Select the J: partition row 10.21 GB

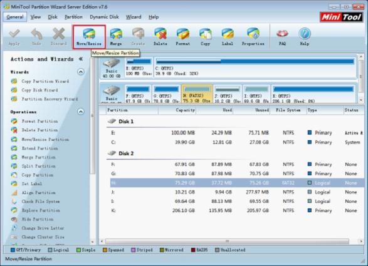click(x=237, y=192)
